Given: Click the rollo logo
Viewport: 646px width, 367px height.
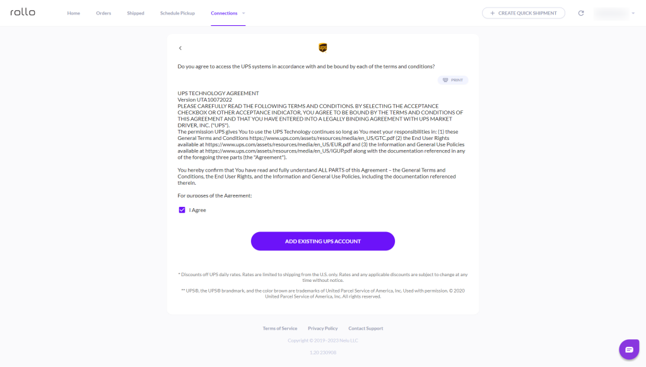Looking at the screenshot, I should [22, 12].
